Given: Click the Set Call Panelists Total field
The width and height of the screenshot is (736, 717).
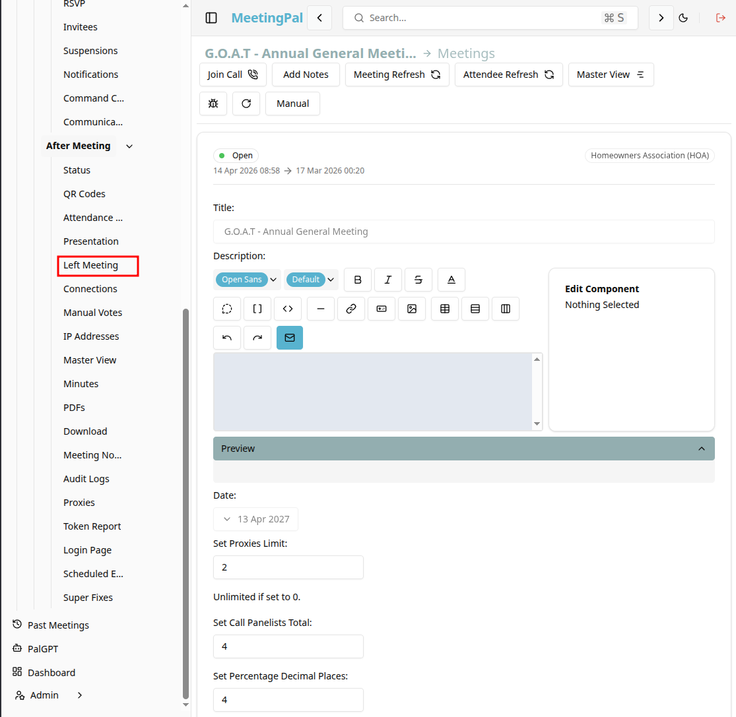Looking at the screenshot, I should [288, 646].
